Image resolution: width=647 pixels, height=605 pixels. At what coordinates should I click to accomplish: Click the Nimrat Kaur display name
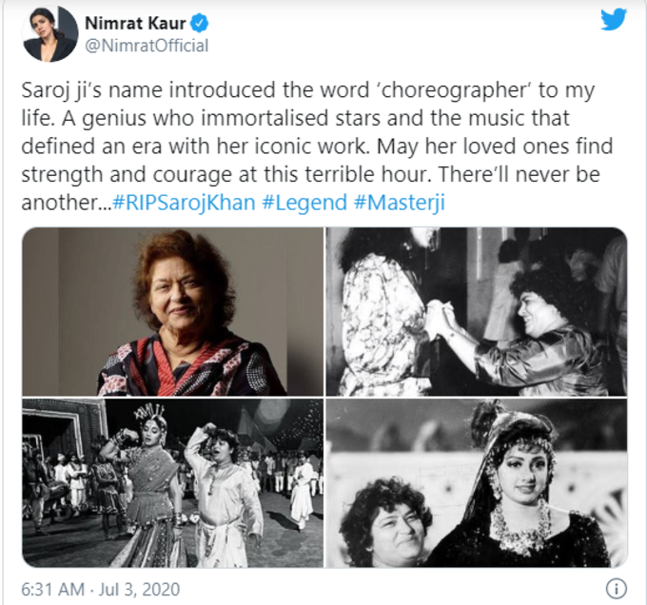pos(135,23)
